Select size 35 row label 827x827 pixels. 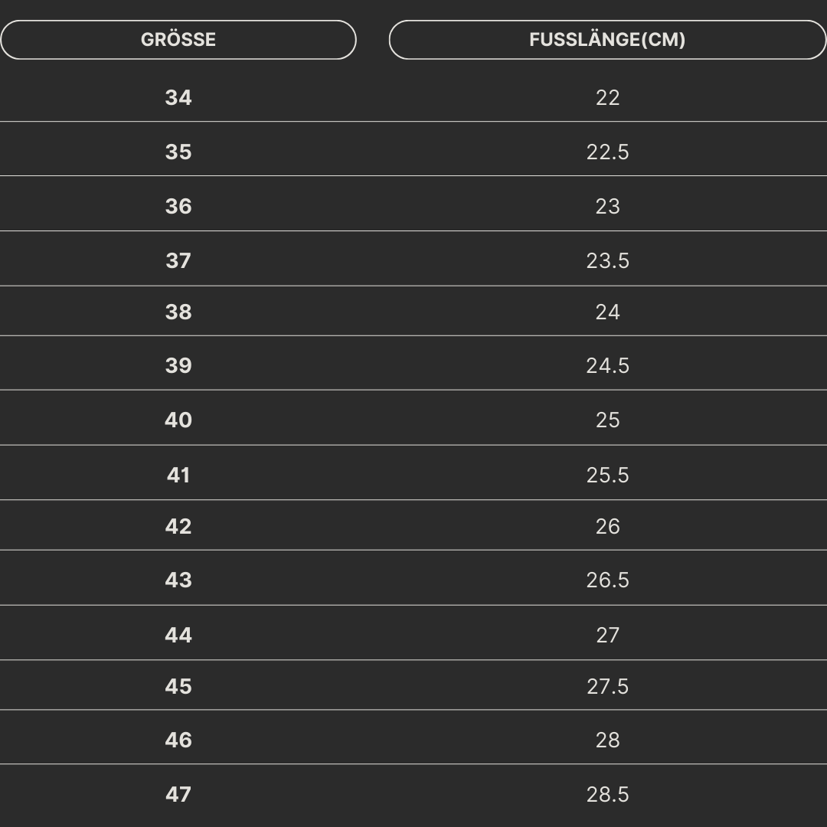click(x=178, y=152)
